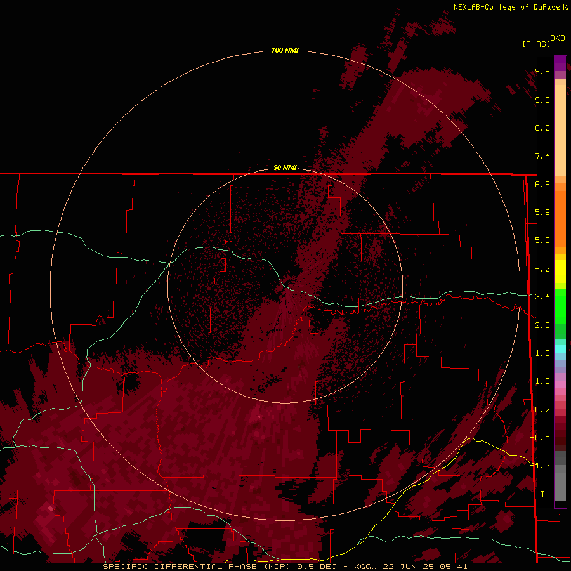Click the 1.0 scale value

click(542, 381)
